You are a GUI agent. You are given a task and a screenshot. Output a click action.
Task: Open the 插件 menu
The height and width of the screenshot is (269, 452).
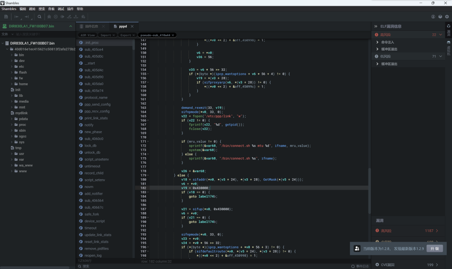[70, 9]
